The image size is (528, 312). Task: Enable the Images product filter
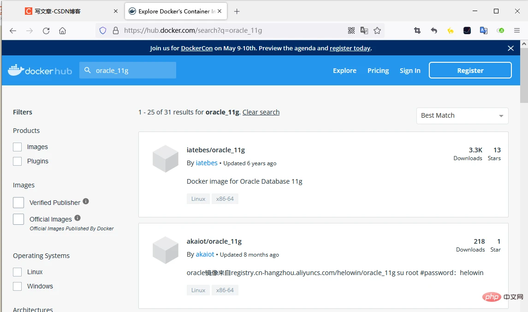click(17, 147)
